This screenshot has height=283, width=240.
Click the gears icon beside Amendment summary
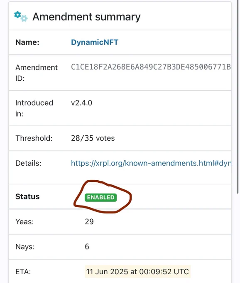(x=21, y=16)
